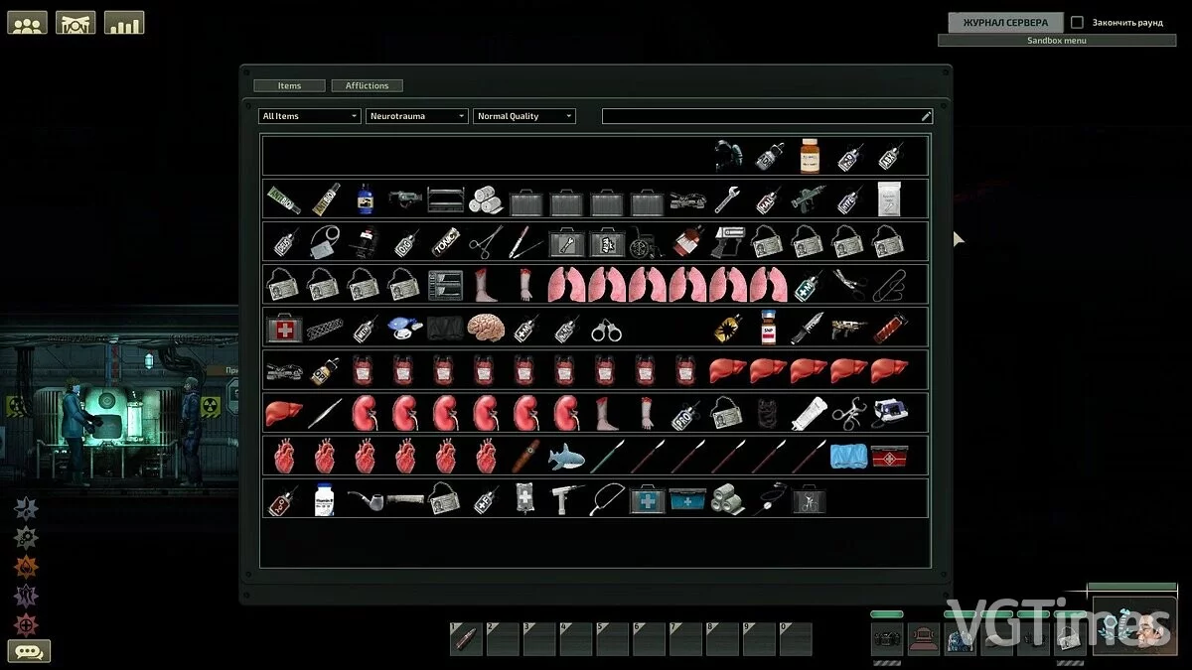1192x670 pixels.
Task: Pick the black body bag item
Action: point(444,328)
